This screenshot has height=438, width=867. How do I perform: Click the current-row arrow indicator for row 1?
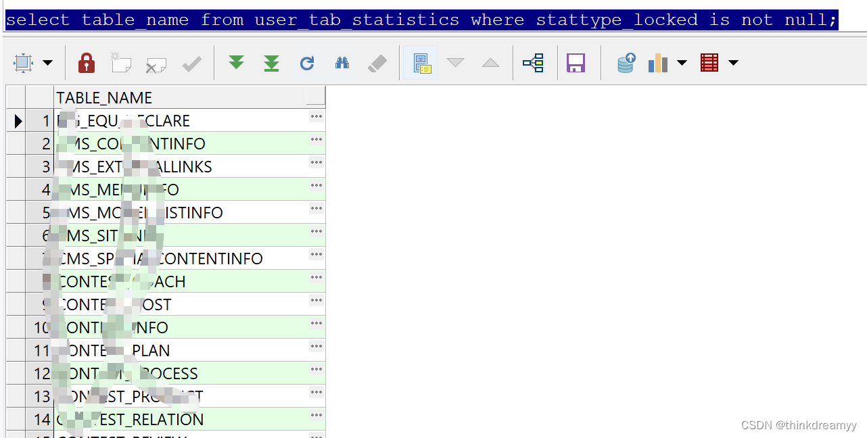point(18,122)
